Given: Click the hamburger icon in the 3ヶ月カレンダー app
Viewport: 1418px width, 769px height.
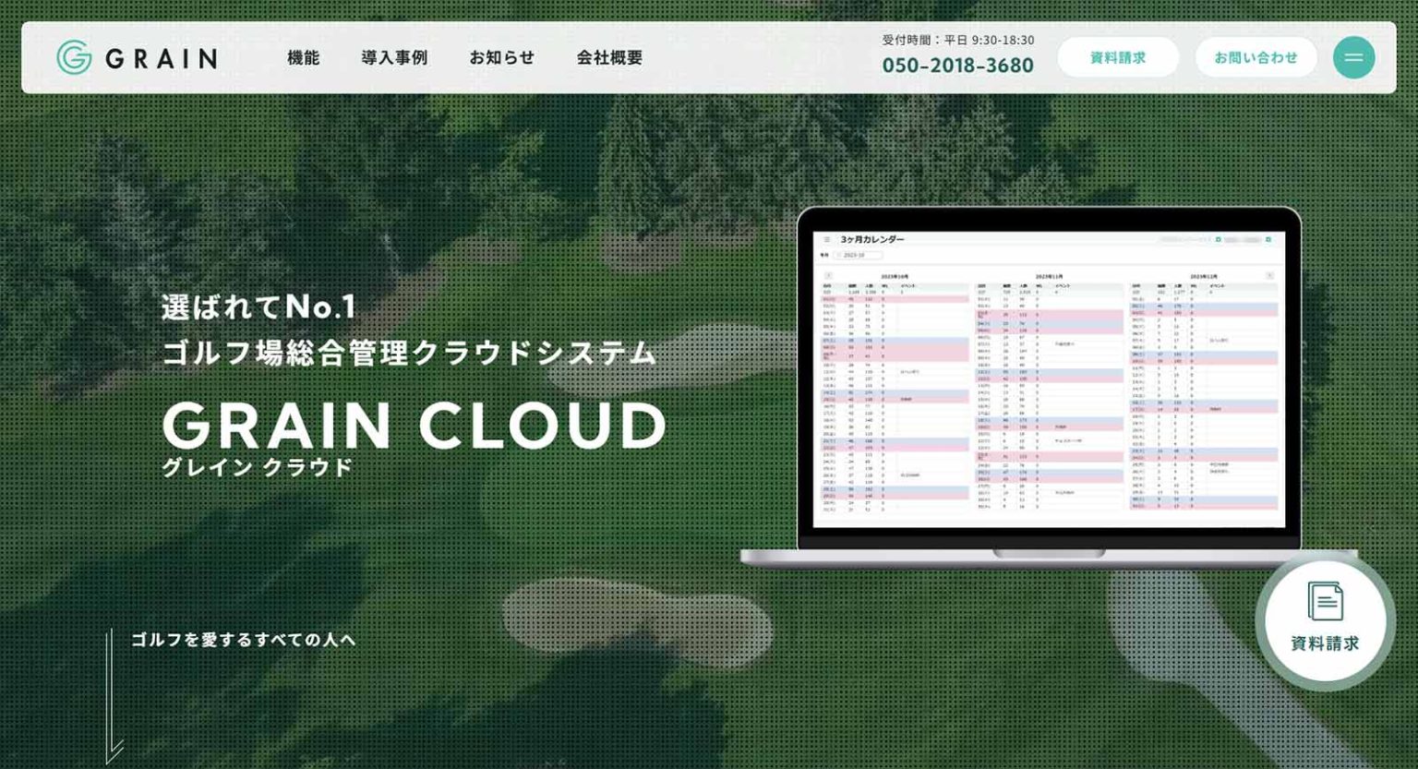Looking at the screenshot, I should [x=827, y=240].
